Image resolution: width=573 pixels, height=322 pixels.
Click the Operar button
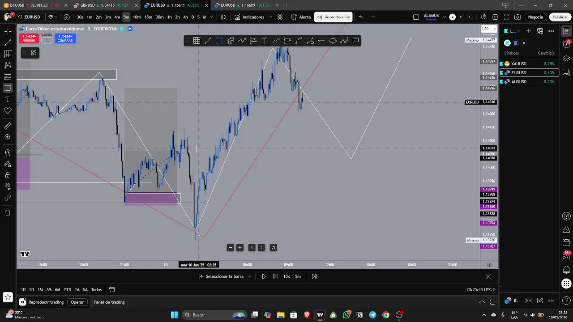(77, 302)
